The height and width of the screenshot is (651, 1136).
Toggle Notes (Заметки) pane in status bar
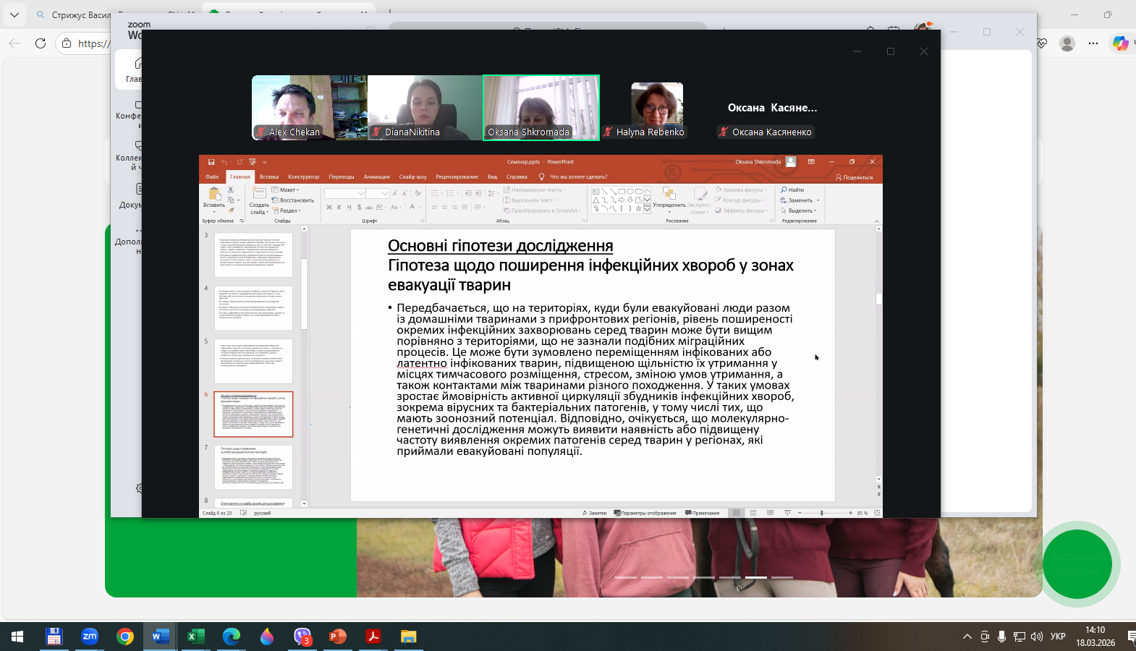[x=594, y=513]
